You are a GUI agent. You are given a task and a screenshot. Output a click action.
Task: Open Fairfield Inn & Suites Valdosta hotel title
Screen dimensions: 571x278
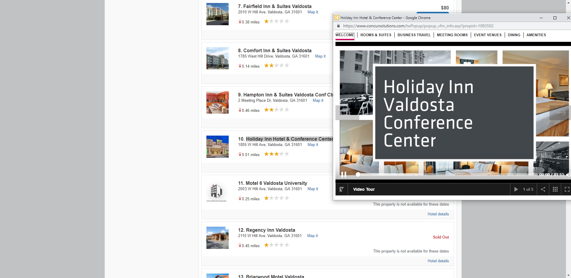pos(275,6)
